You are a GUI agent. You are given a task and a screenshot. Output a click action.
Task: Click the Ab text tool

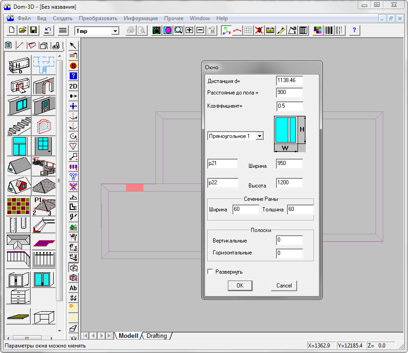point(73,288)
